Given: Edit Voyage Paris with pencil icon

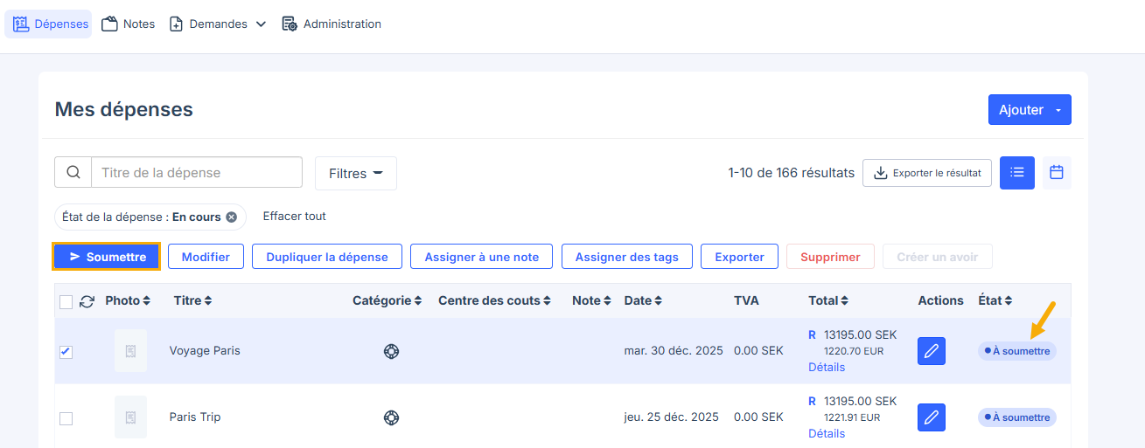Looking at the screenshot, I should tap(932, 351).
